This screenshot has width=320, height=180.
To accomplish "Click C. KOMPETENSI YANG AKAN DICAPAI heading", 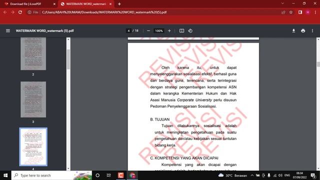I will pyautogui.click(x=184, y=158).
